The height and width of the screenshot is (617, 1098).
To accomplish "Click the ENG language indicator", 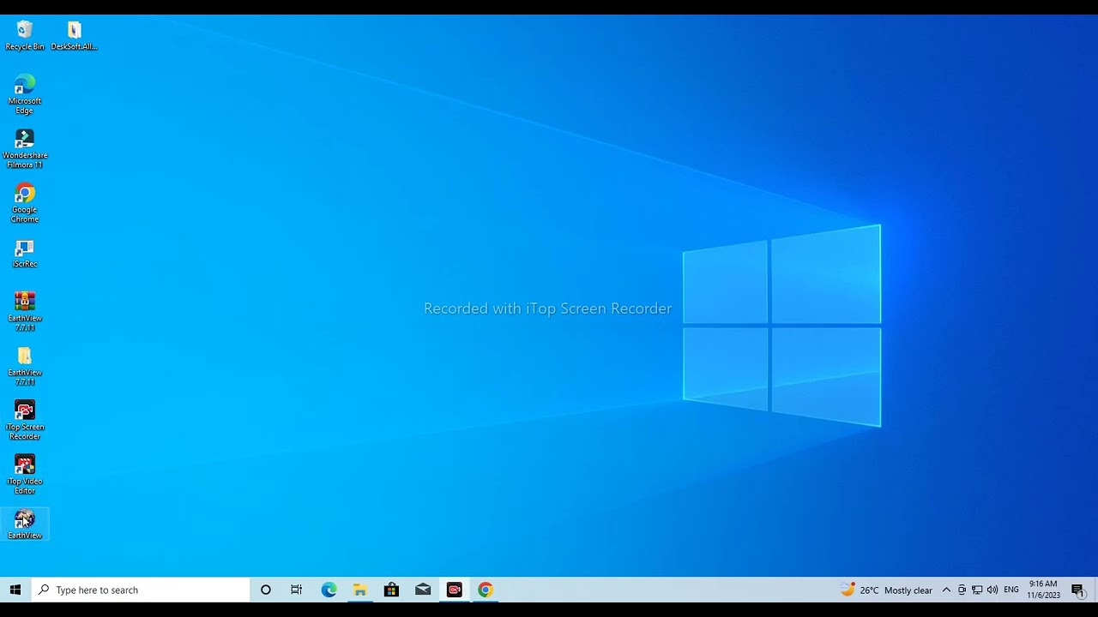I will [1011, 590].
